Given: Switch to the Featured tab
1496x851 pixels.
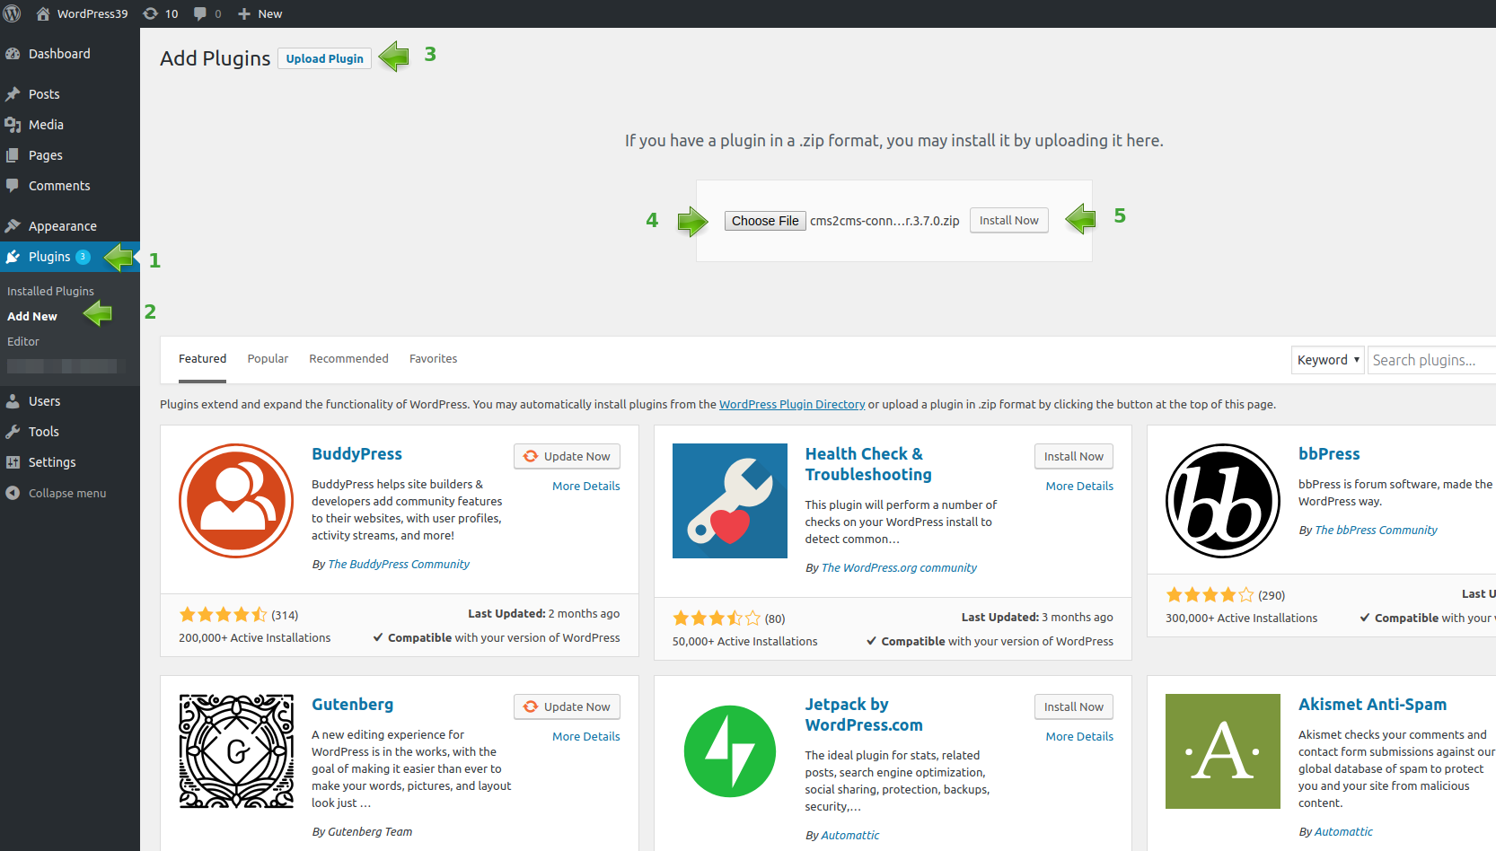Looking at the screenshot, I should (x=202, y=359).
